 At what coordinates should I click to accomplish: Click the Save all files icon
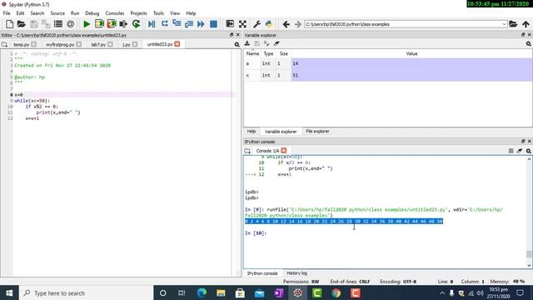tap(46, 24)
